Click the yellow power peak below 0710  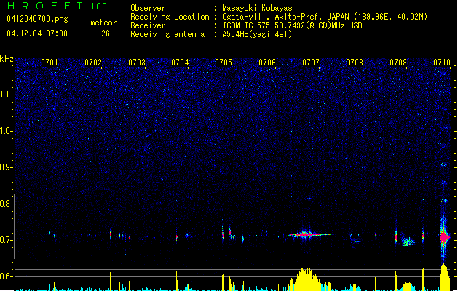[x=445, y=276]
